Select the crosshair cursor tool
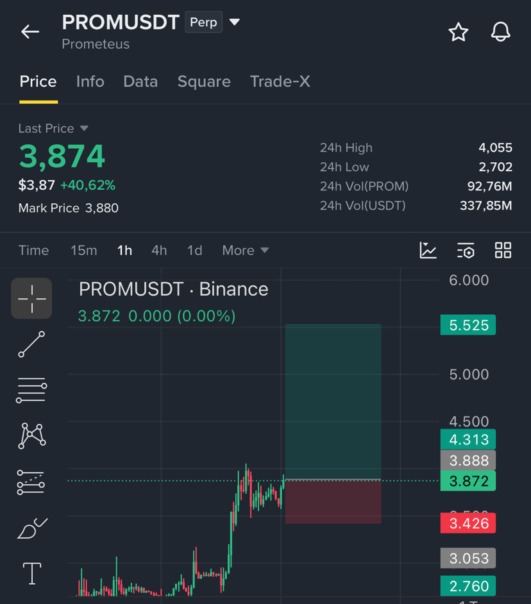The height and width of the screenshot is (604, 531). click(x=31, y=299)
